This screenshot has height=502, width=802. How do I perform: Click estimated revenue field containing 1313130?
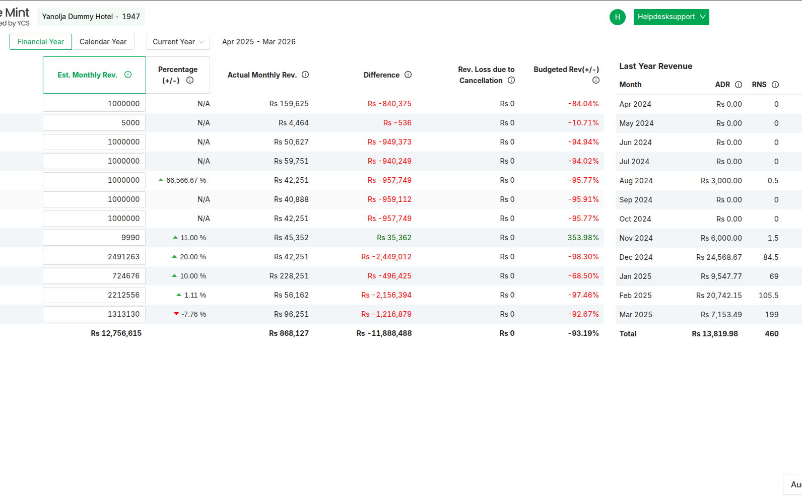(x=94, y=314)
